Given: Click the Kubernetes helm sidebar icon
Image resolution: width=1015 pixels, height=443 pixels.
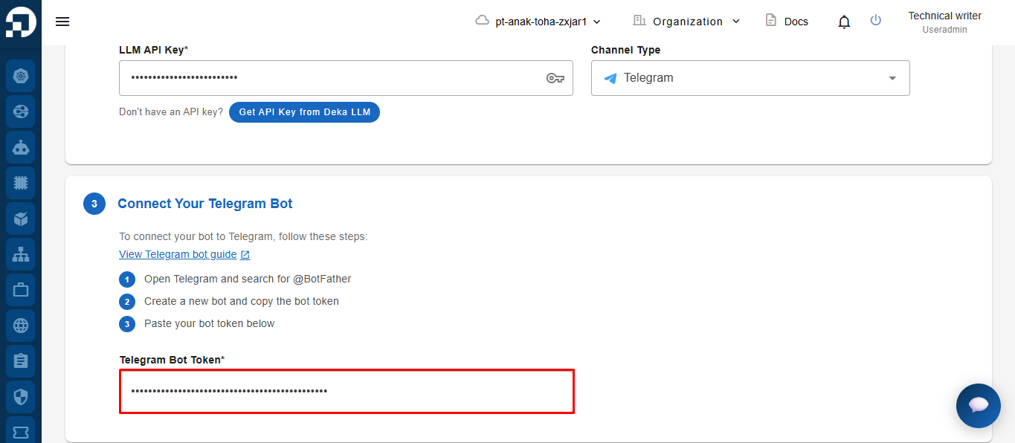Looking at the screenshot, I should tap(21, 76).
